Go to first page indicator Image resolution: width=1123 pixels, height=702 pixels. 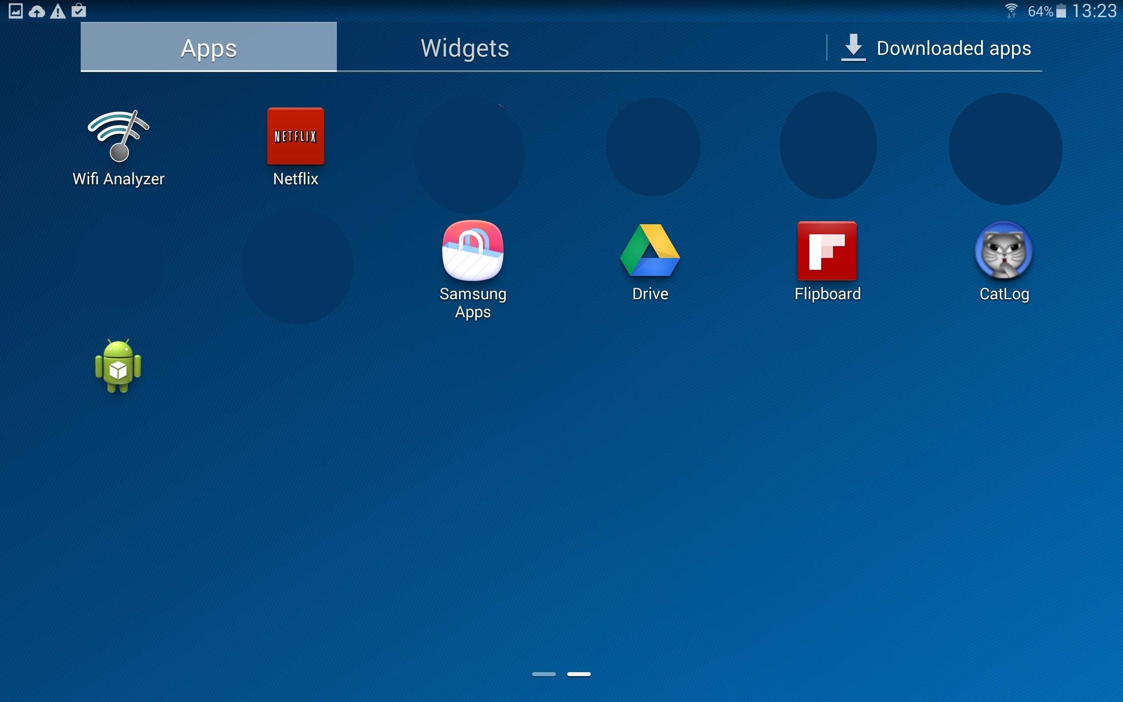544,673
